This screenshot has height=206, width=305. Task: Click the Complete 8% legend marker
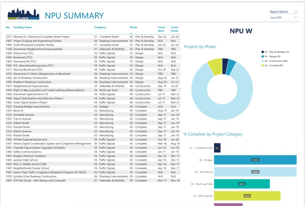[262, 65]
